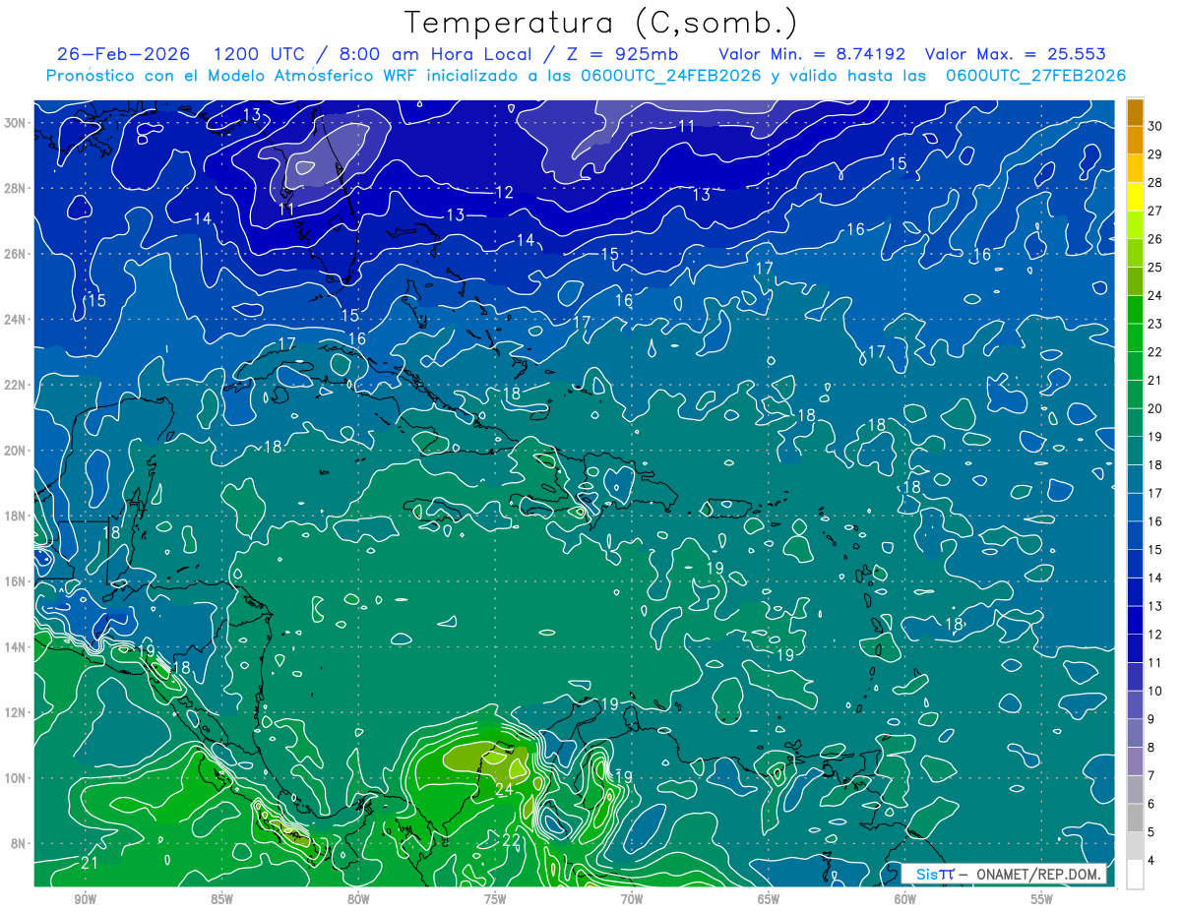This screenshot has height=912, width=1181.
Task: Pick the orange swatch between 29 and 30
Action: 1135,141
